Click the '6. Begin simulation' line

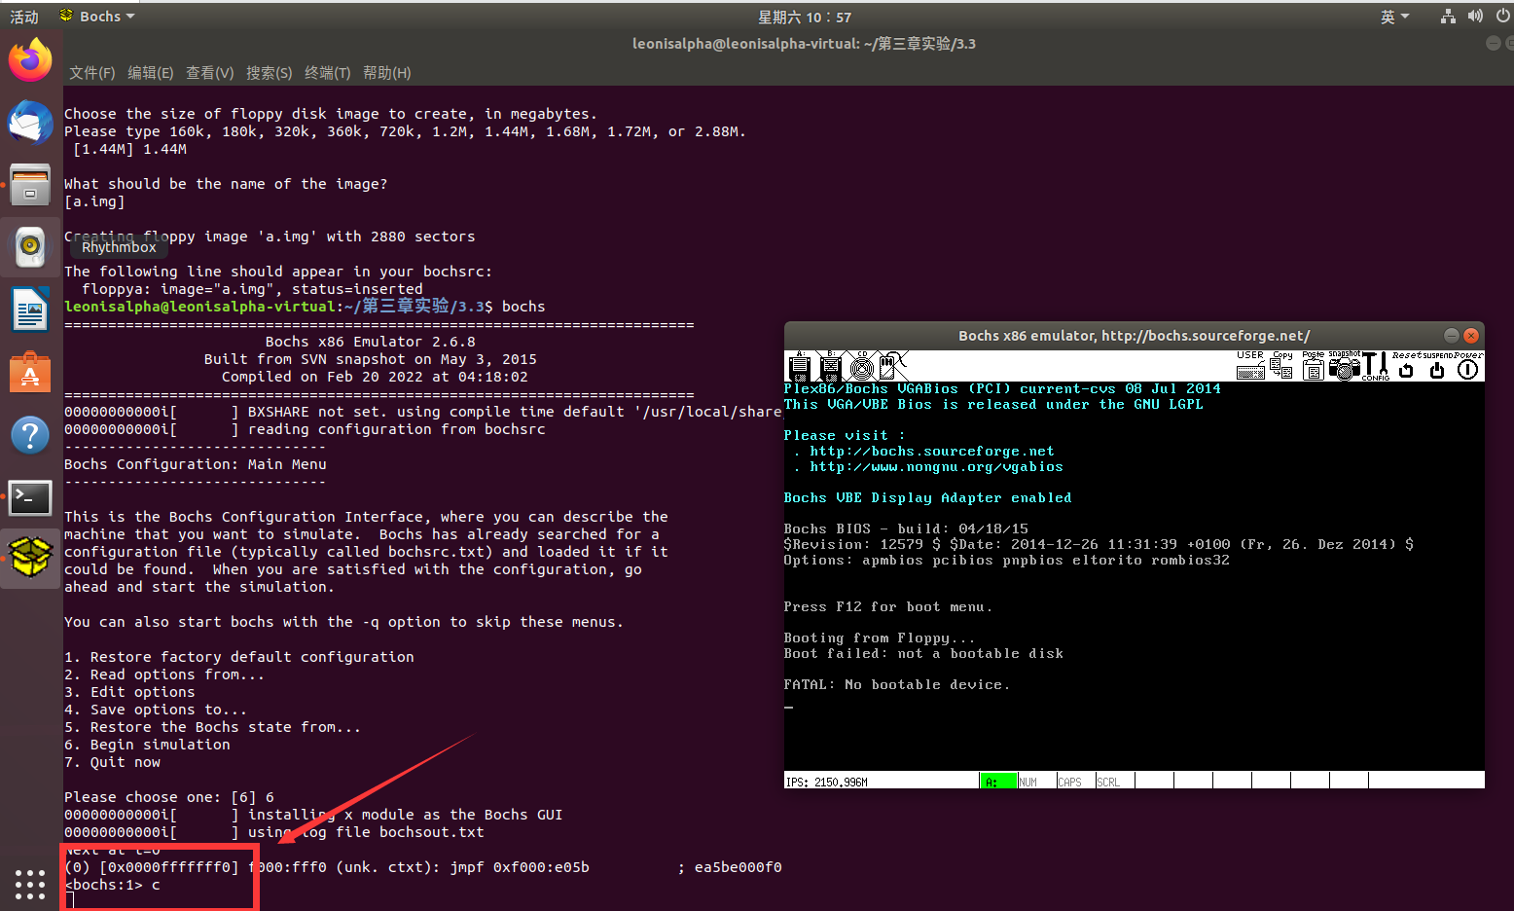147,745
